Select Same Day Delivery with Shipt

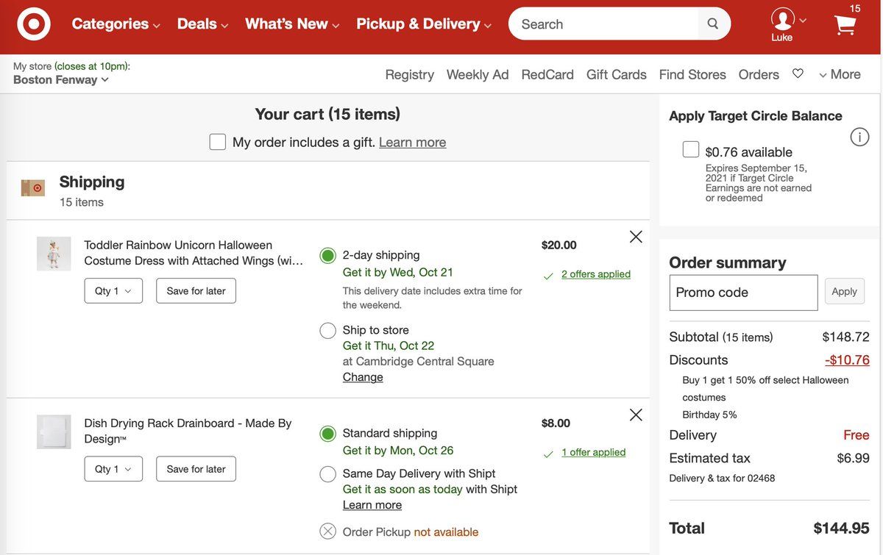[328, 474]
